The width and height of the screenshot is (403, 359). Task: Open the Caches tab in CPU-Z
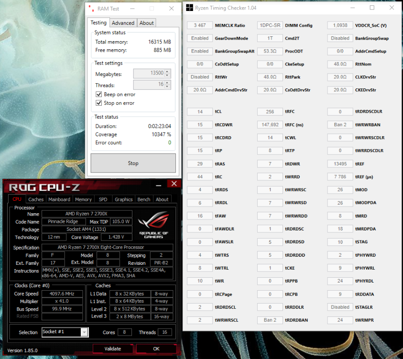pyautogui.click(x=36, y=199)
